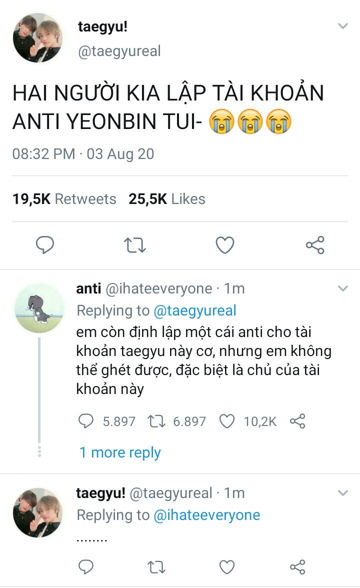360x588 pixels.
Task: View the 25,5K Likes list
Action: [x=167, y=199]
